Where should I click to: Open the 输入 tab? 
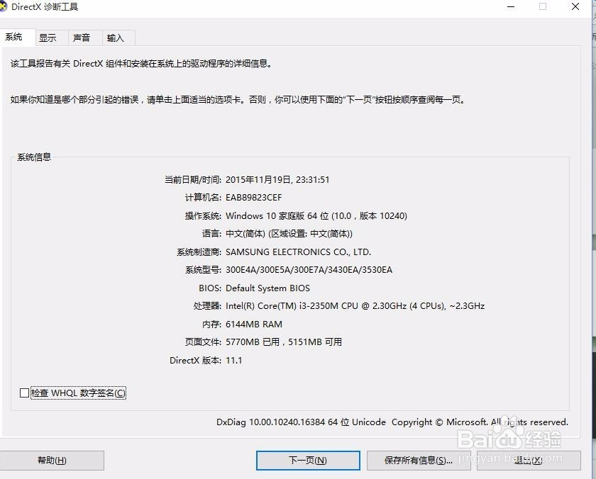(x=116, y=38)
